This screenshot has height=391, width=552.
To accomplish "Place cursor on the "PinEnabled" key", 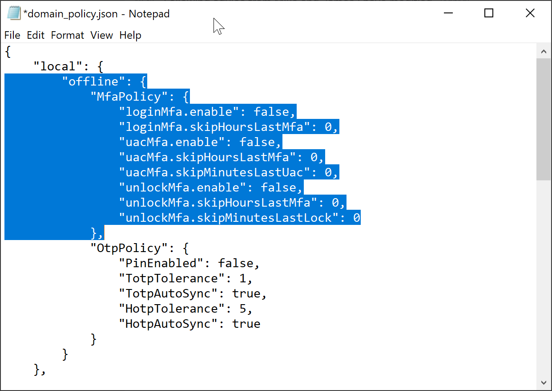I will [x=165, y=263].
